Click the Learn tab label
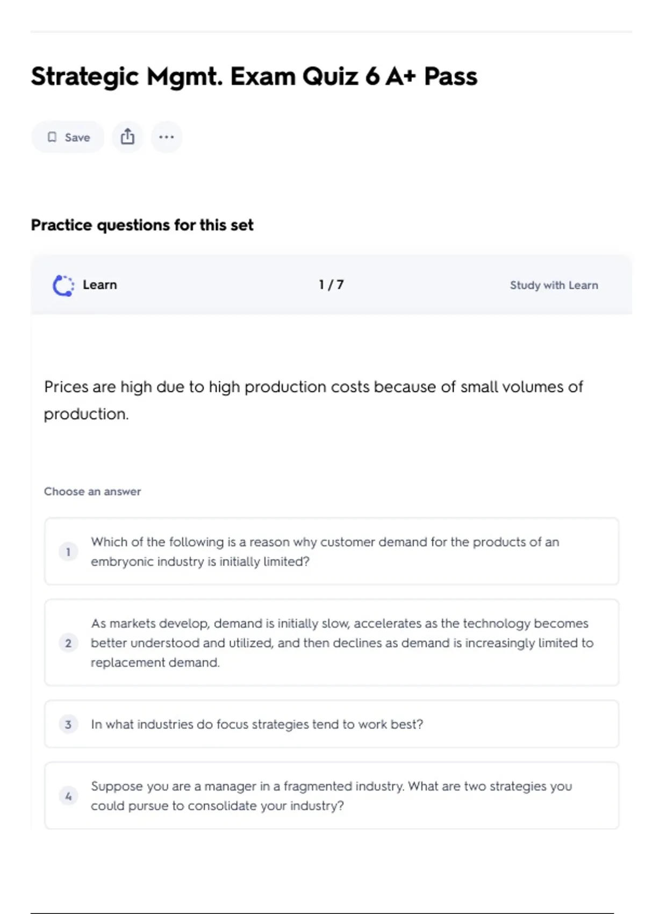 pos(99,285)
